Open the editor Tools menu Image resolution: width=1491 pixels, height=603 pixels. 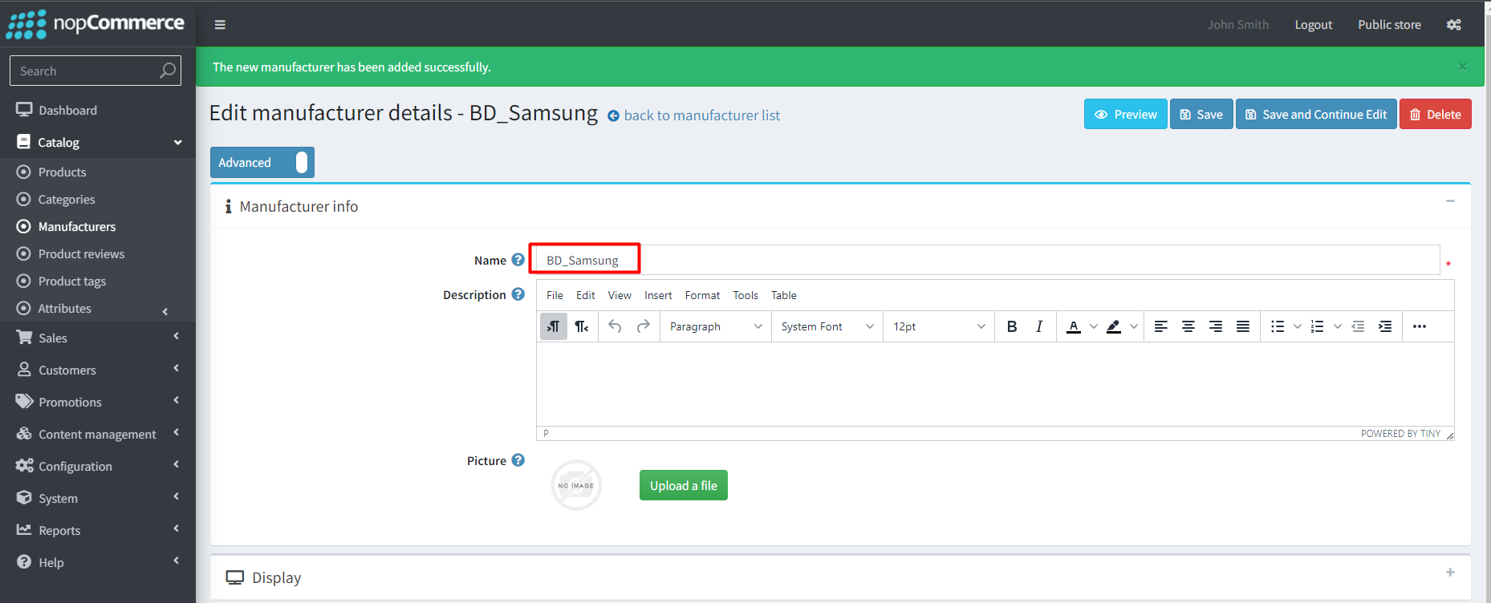point(745,295)
